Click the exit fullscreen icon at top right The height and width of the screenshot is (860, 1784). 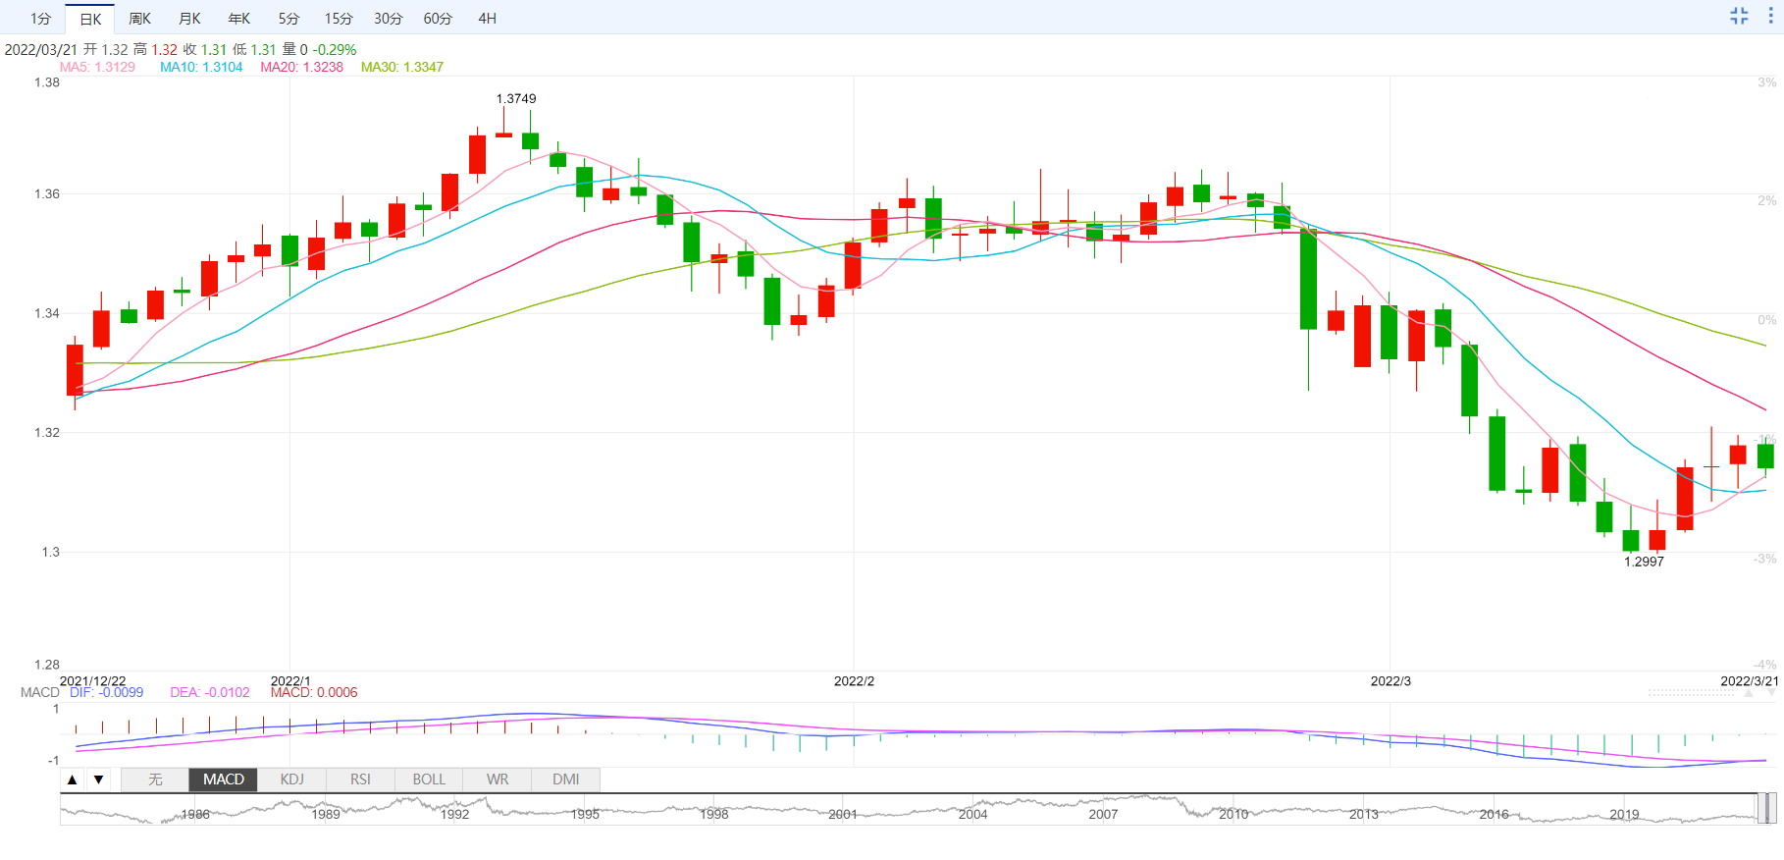pyautogui.click(x=1739, y=16)
